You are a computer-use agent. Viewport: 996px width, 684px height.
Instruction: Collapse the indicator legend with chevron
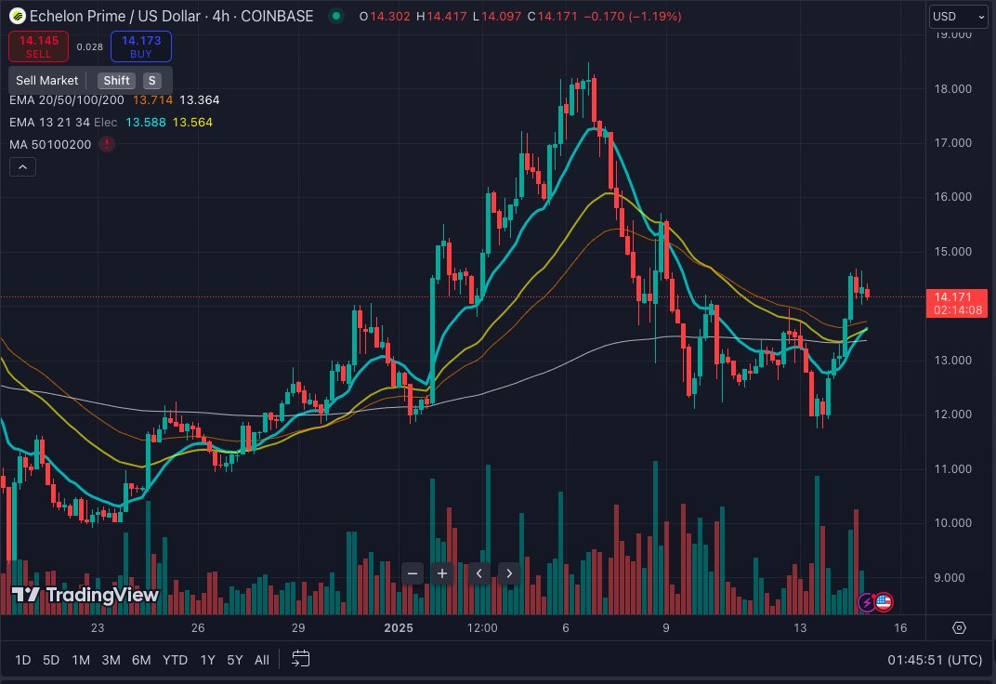(23, 167)
